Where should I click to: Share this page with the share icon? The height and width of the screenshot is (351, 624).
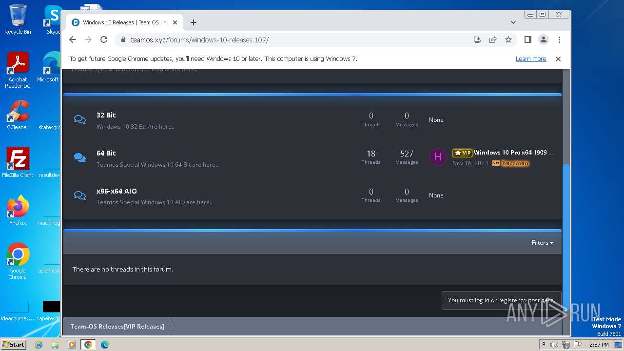493,40
